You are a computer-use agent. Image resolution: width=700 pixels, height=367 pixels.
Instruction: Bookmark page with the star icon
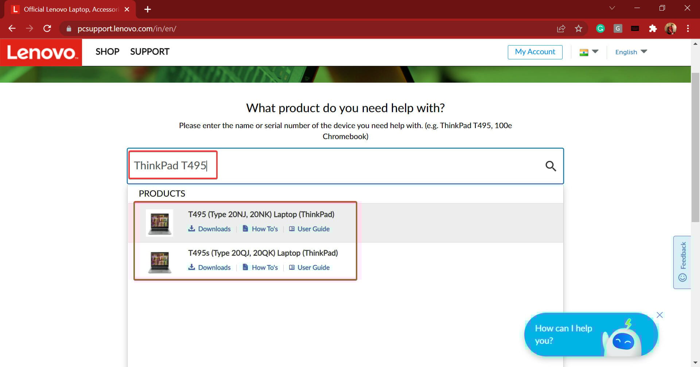click(x=579, y=28)
